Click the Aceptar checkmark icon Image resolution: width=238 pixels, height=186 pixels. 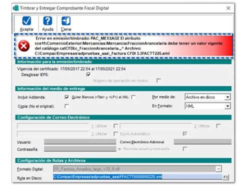pos(26,21)
